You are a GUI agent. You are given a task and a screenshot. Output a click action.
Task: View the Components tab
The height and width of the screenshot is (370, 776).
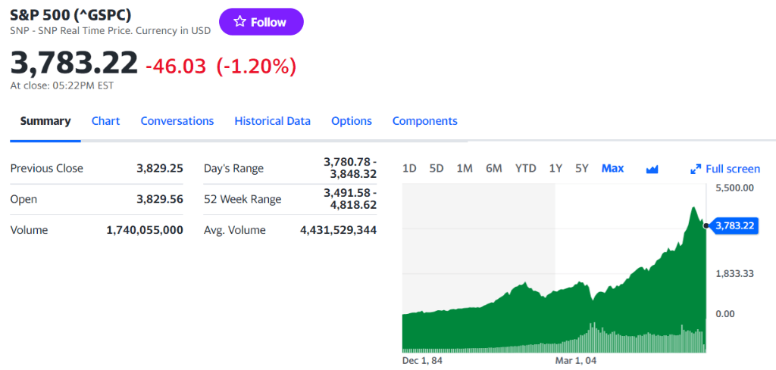(x=425, y=121)
